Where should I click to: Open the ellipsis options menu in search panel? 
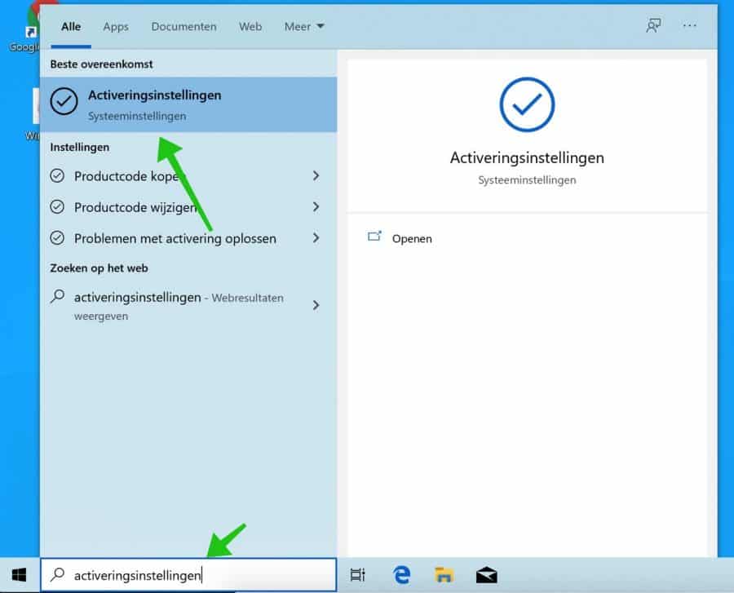[689, 25]
